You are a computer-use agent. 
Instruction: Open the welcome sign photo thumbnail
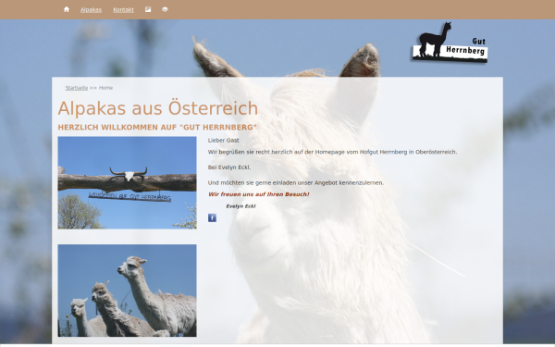pyautogui.click(x=127, y=182)
